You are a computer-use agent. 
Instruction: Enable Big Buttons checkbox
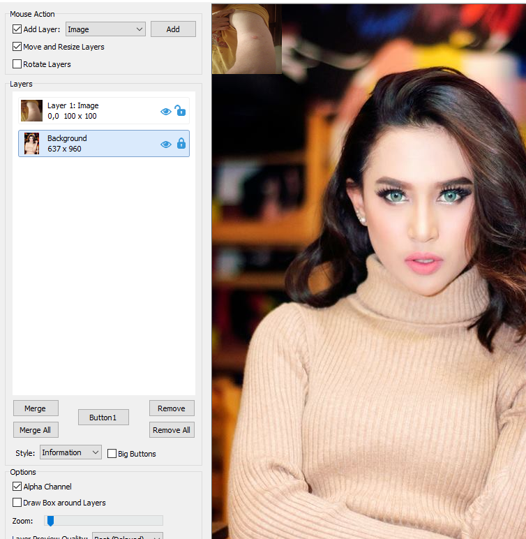(112, 453)
